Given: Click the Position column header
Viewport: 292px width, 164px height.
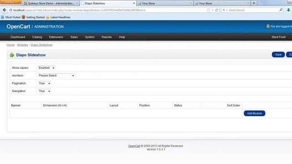Looking at the screenshot, I should pyautogui.click(x=145, y=105).
